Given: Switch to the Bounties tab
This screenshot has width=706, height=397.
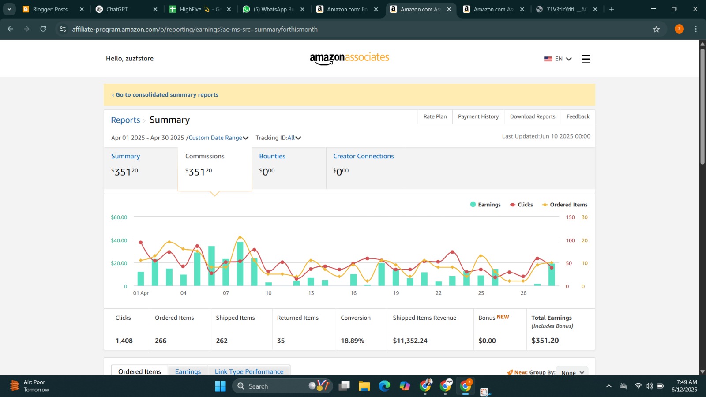Looking at the screenshot, I should tap(272, 156).
